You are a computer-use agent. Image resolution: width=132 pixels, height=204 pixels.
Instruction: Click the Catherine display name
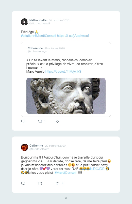(x=36, y=146)
